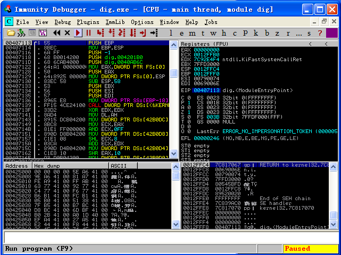Open the Help menu
The height and width of the screenshot is (255, 341).
(x=192, y=22)
